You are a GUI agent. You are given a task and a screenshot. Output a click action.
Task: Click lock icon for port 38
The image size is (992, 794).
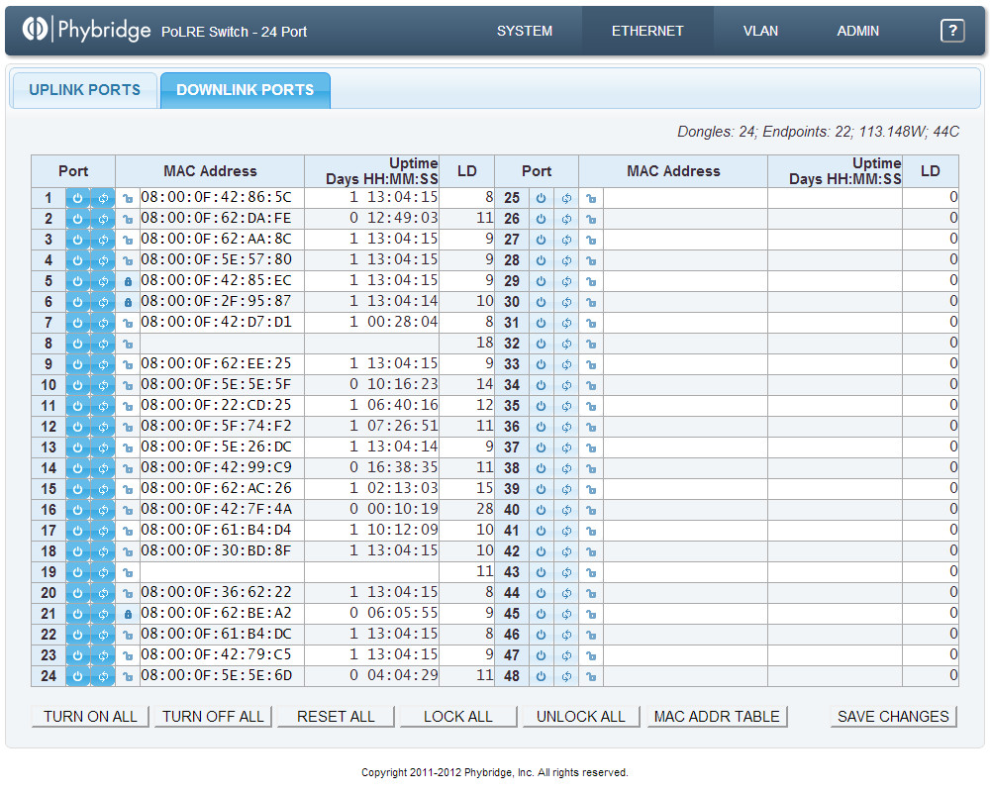tap(591, 469)
